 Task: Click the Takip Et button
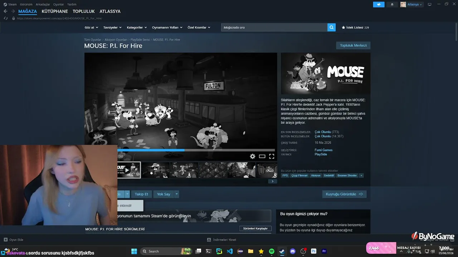(x=141, y=194)
